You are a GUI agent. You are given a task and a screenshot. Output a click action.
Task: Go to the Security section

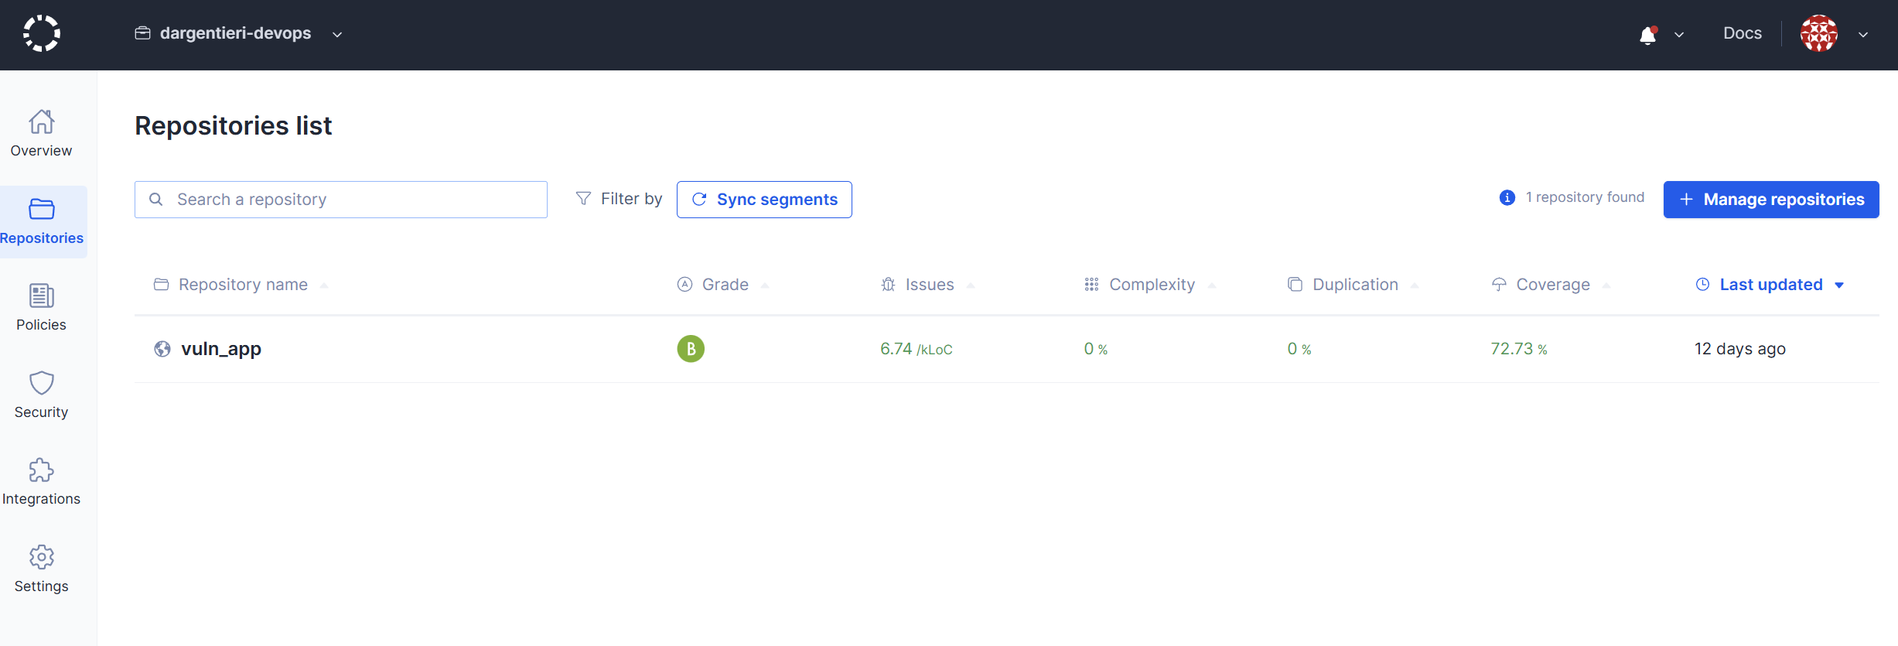[x=41, y=395]
